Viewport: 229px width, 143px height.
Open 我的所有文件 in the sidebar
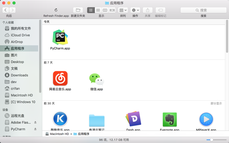(19, 28)
